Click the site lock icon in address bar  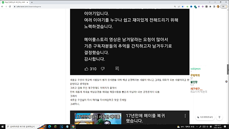click(x=15, y=7)
